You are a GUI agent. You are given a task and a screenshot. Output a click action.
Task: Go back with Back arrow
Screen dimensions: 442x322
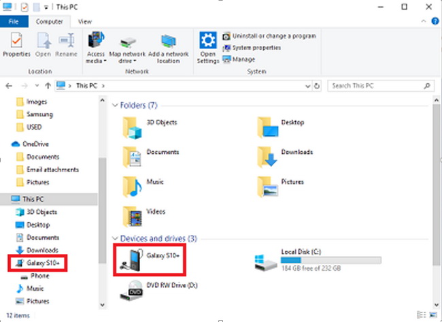9,86
